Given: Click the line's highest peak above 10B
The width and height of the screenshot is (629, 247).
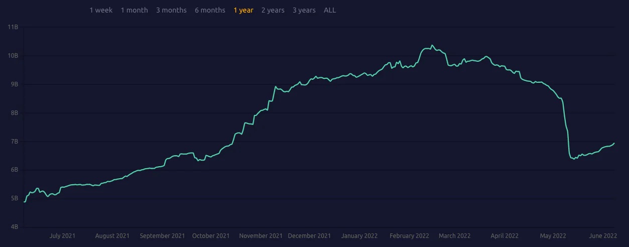Looking at the screenshot, I should tap(432, 45).
